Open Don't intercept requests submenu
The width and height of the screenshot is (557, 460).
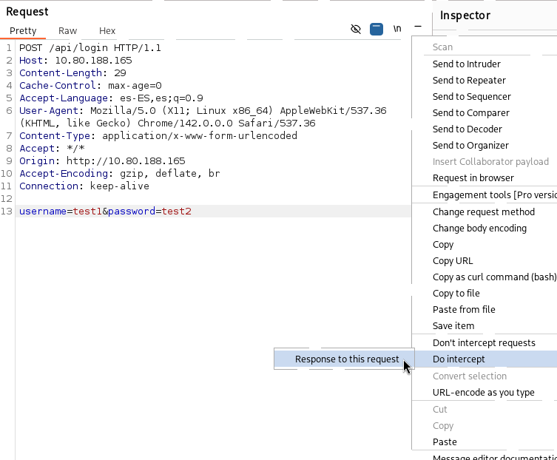[484, 343]
